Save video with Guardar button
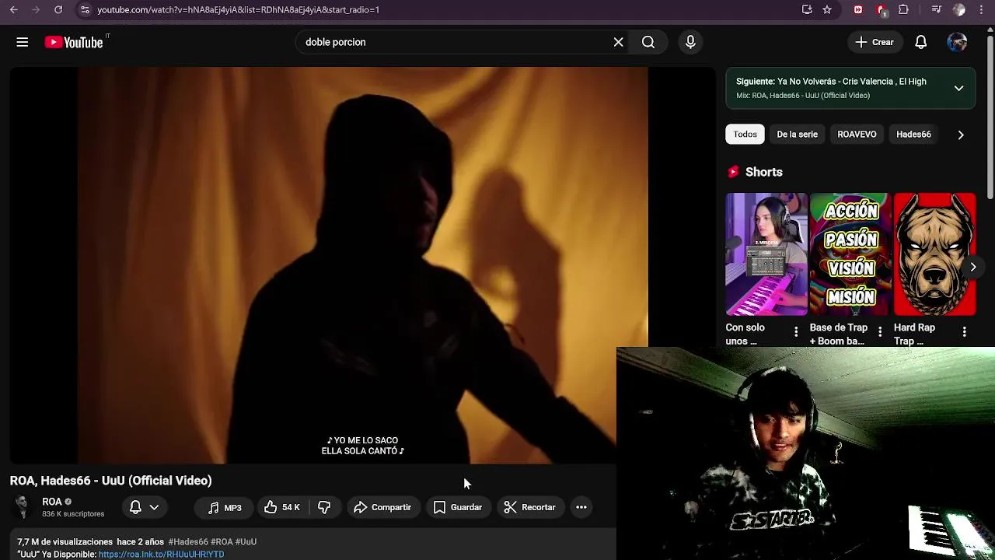This screenshot has width=995, height=560. tap(458, 507)
